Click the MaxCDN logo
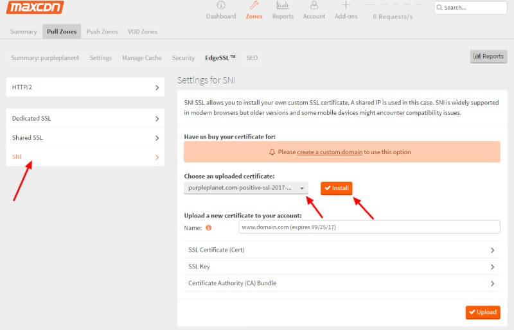 [35, 8]
